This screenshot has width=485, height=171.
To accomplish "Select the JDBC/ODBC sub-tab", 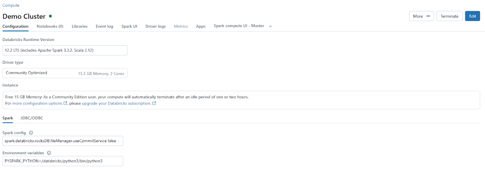I will 32,118.
